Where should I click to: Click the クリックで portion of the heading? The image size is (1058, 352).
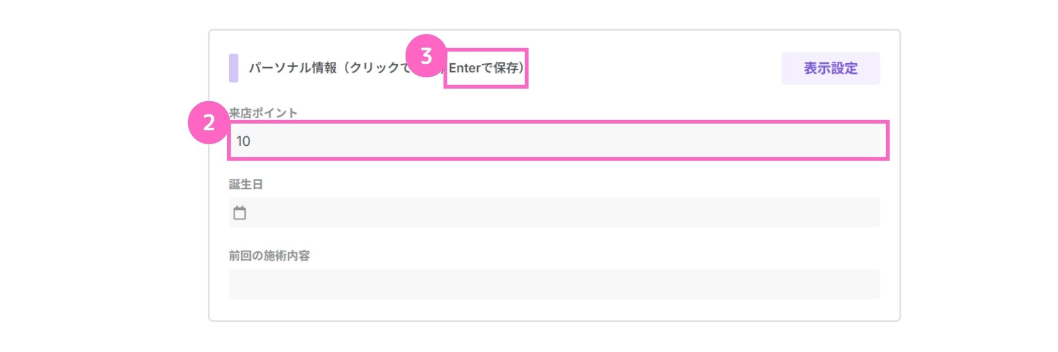click(380, 68)
